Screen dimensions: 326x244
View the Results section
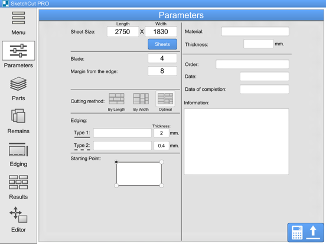[x=18, y=187]
